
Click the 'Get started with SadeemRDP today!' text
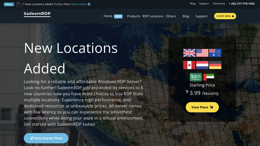click(x=59, y=124)
